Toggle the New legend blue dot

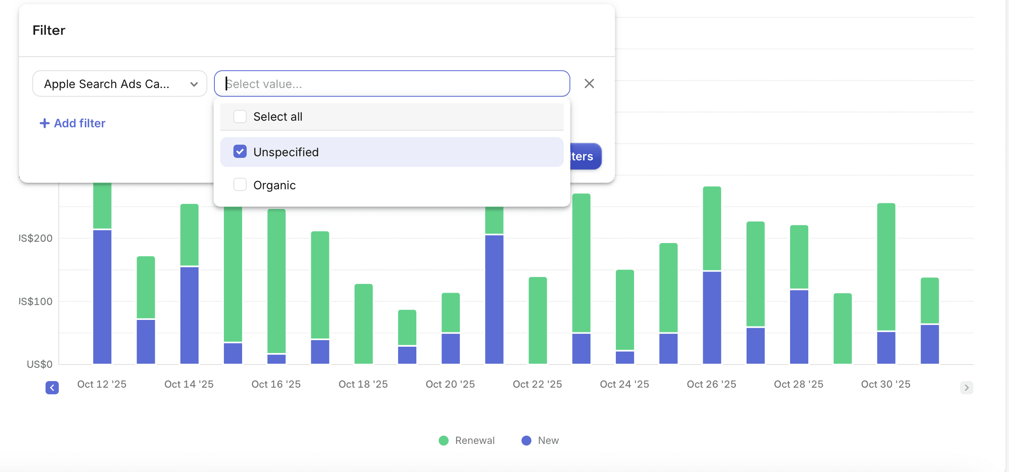coord(526,441)
